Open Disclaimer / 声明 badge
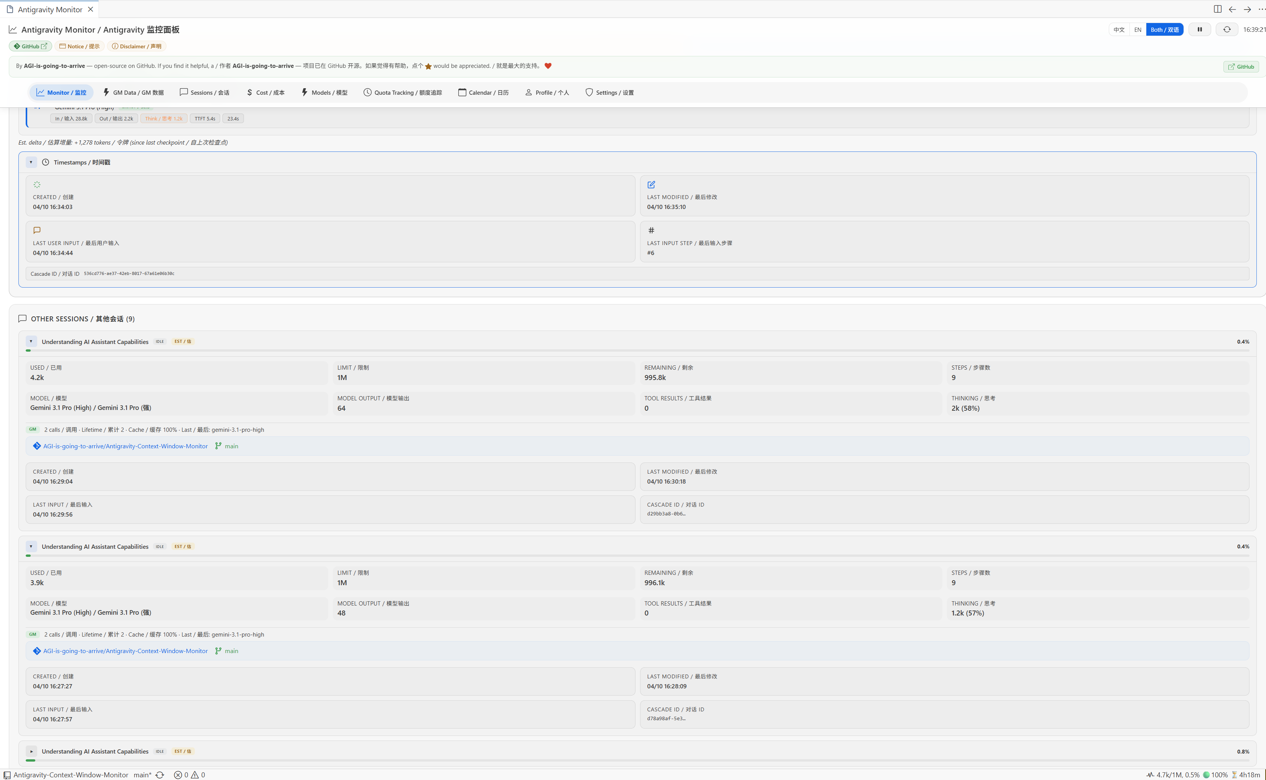1266x780 pixels. click(137, 46)
